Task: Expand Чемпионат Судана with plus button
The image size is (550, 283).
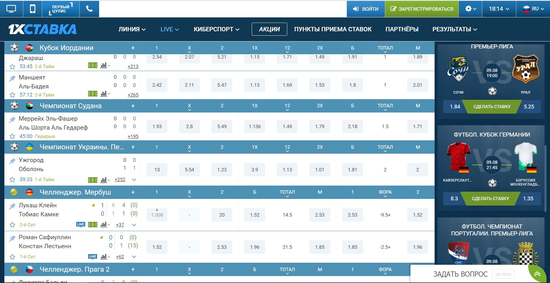Action: pyautogui.click(x=133, y=106)
